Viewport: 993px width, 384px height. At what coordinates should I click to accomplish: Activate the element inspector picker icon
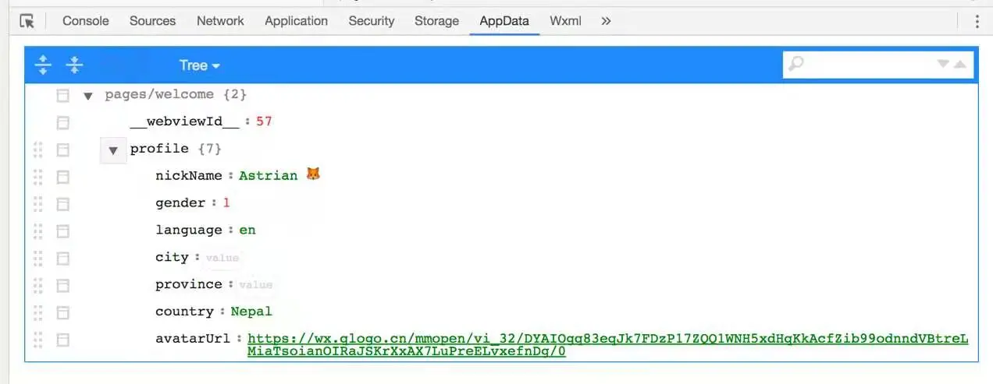click(x=27, y=21)
